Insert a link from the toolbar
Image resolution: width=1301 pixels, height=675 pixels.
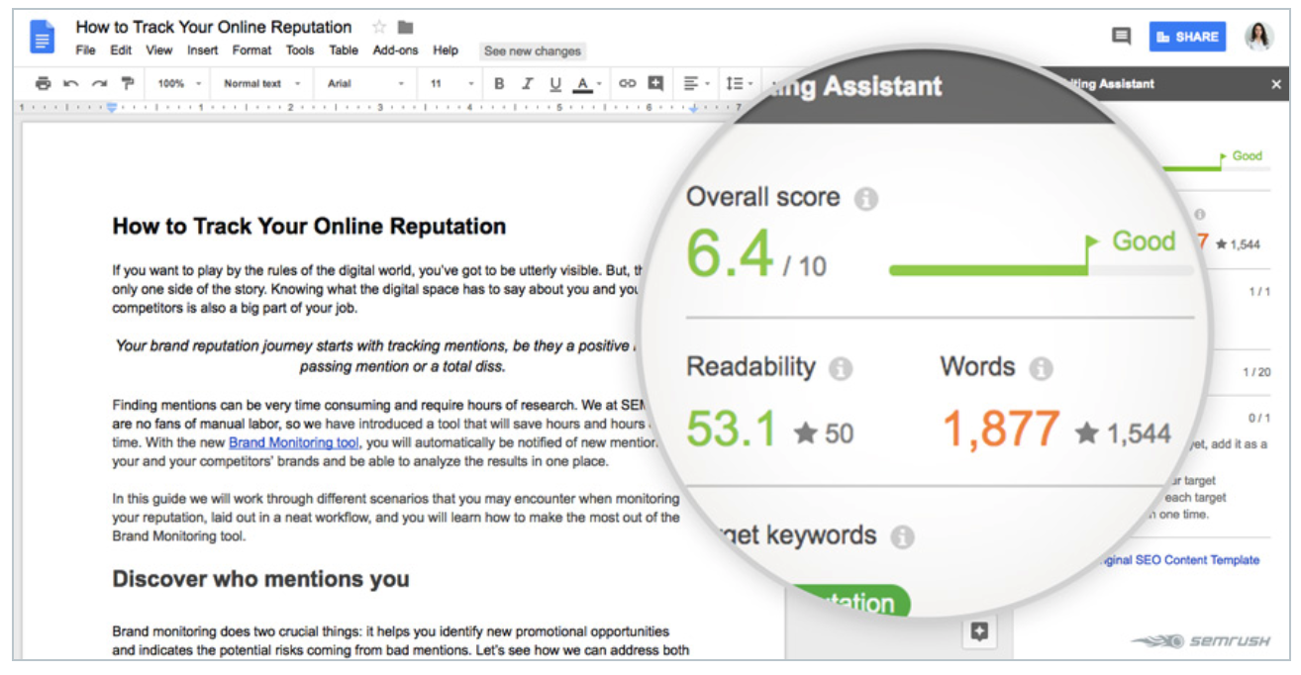click(x=627, y=84)
